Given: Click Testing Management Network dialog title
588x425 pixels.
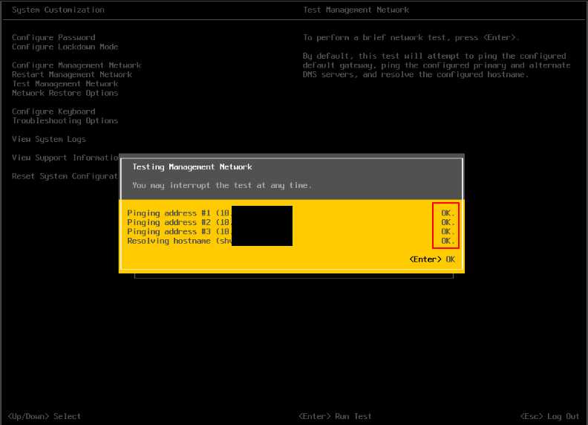Looking at the screenshot, I should click(x=192, y=167).
